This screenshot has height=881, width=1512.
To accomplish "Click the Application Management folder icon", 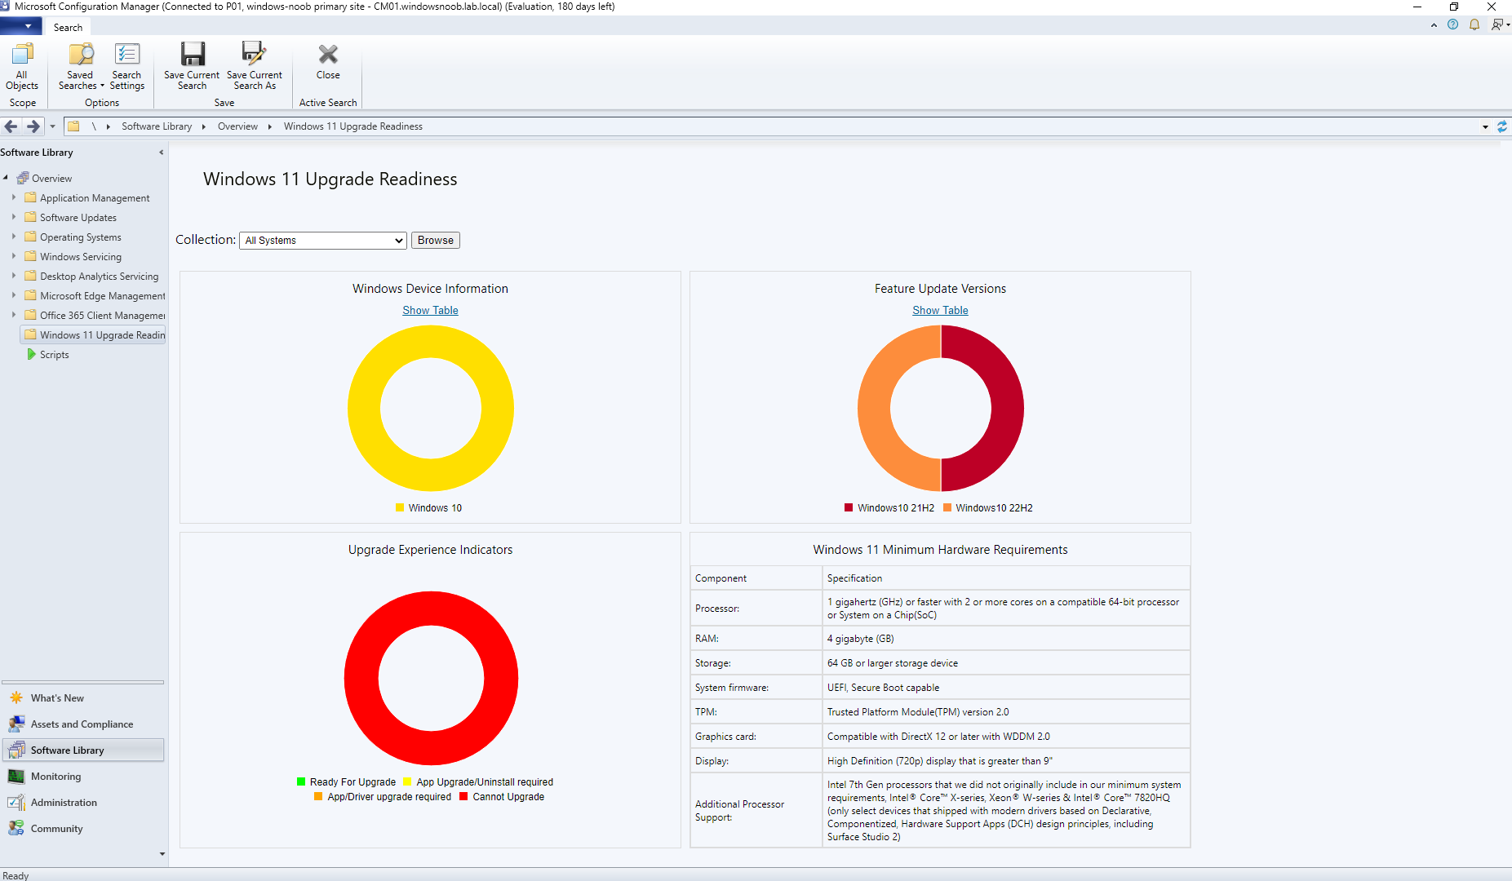I will click(31, 198).
